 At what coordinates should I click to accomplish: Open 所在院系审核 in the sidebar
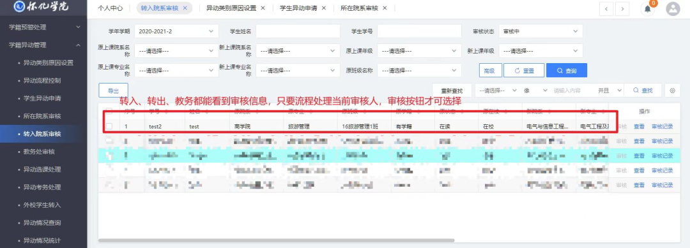click(42, 116)
